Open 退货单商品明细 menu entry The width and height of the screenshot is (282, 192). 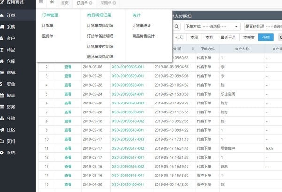100,57
